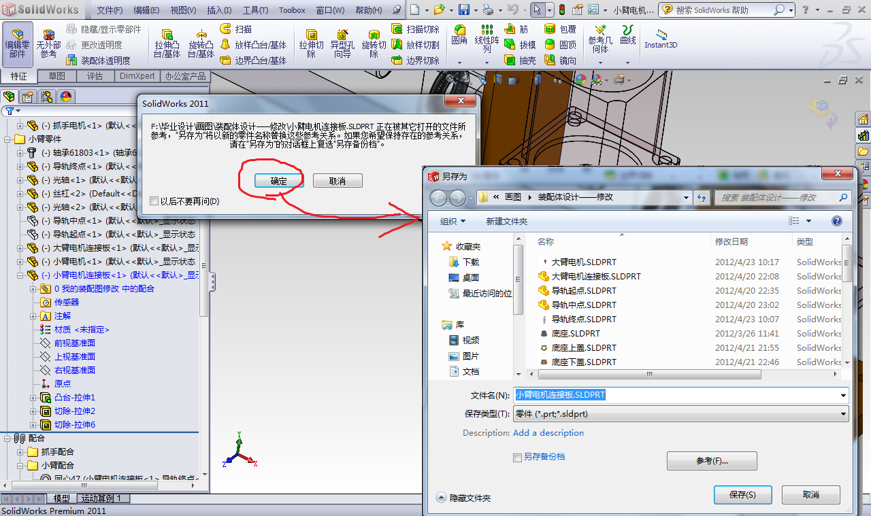Click the 旋转切除 revolved cut tool
The height and width of the screenshot is (516, 871).
(x=374, y=44)
